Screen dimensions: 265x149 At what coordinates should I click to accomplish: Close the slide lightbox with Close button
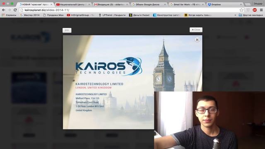[196, 30]
